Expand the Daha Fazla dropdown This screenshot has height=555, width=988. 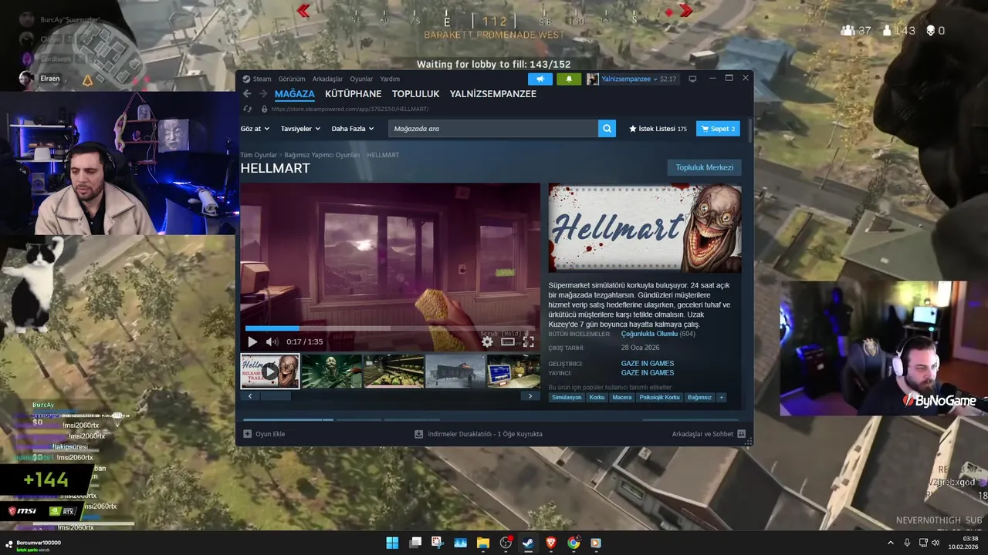pos(353,129)
